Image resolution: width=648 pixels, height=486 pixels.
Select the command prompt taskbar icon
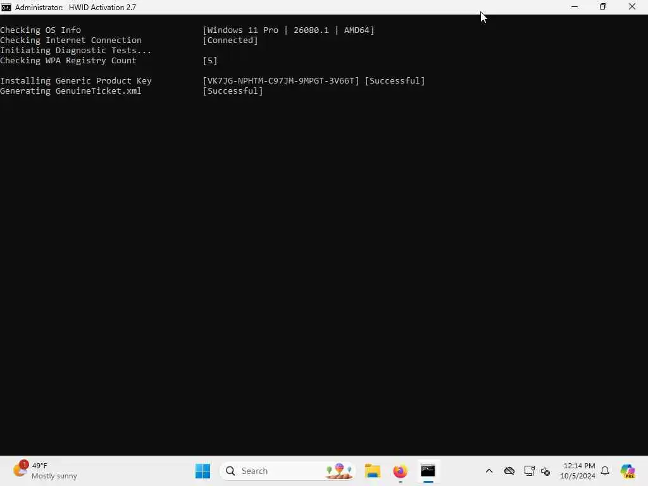pos(428,471)
